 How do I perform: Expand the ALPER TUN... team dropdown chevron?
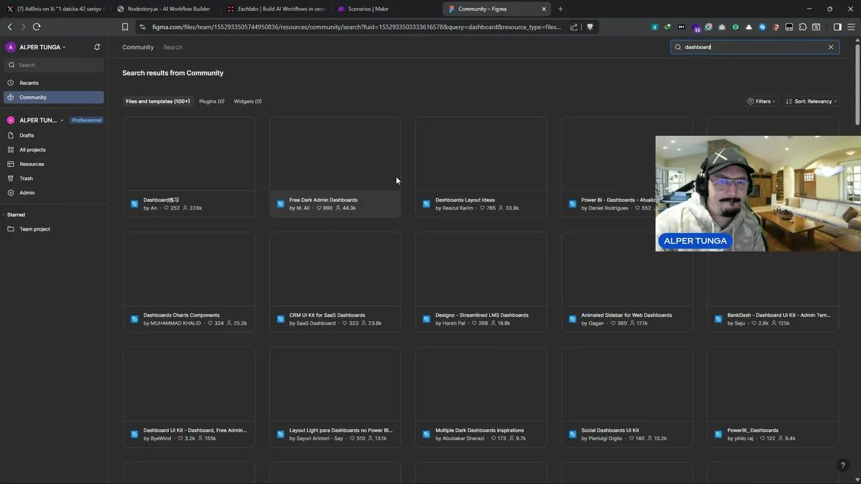coord(62,120)
